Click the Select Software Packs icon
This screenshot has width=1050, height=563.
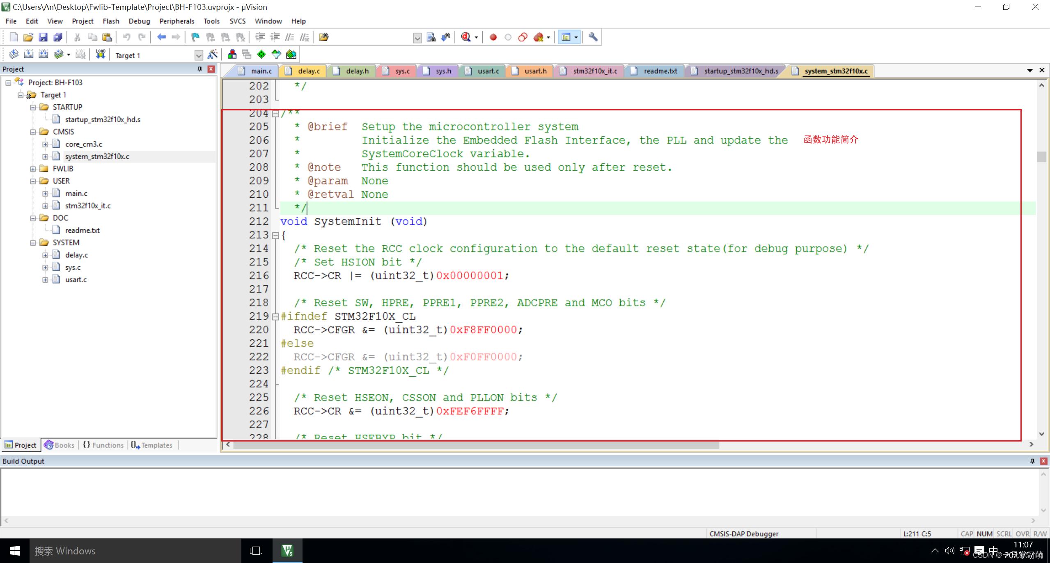(x=276, y=55)
